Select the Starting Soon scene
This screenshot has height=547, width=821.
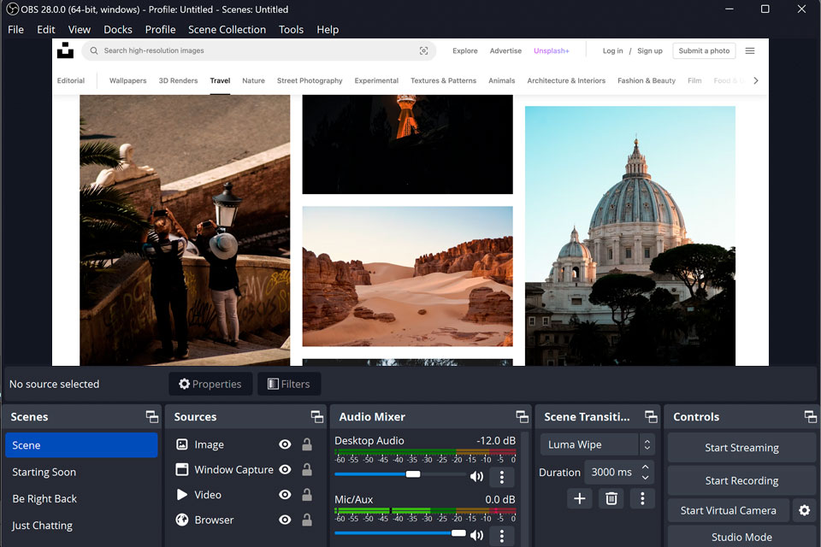44,472
